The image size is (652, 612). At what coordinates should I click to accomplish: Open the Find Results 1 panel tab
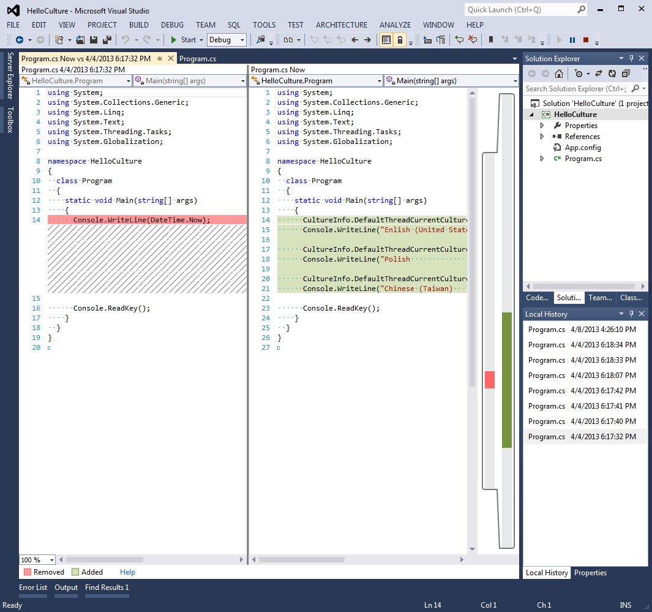point(107,587)
